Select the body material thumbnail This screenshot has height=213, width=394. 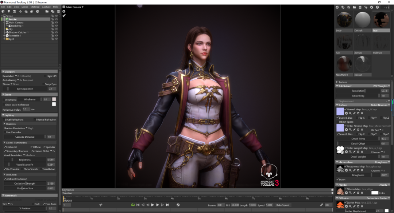pos(344,20)
